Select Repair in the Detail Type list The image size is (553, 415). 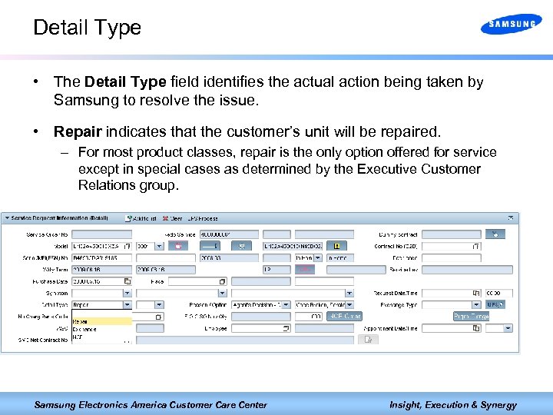point(102,321)
